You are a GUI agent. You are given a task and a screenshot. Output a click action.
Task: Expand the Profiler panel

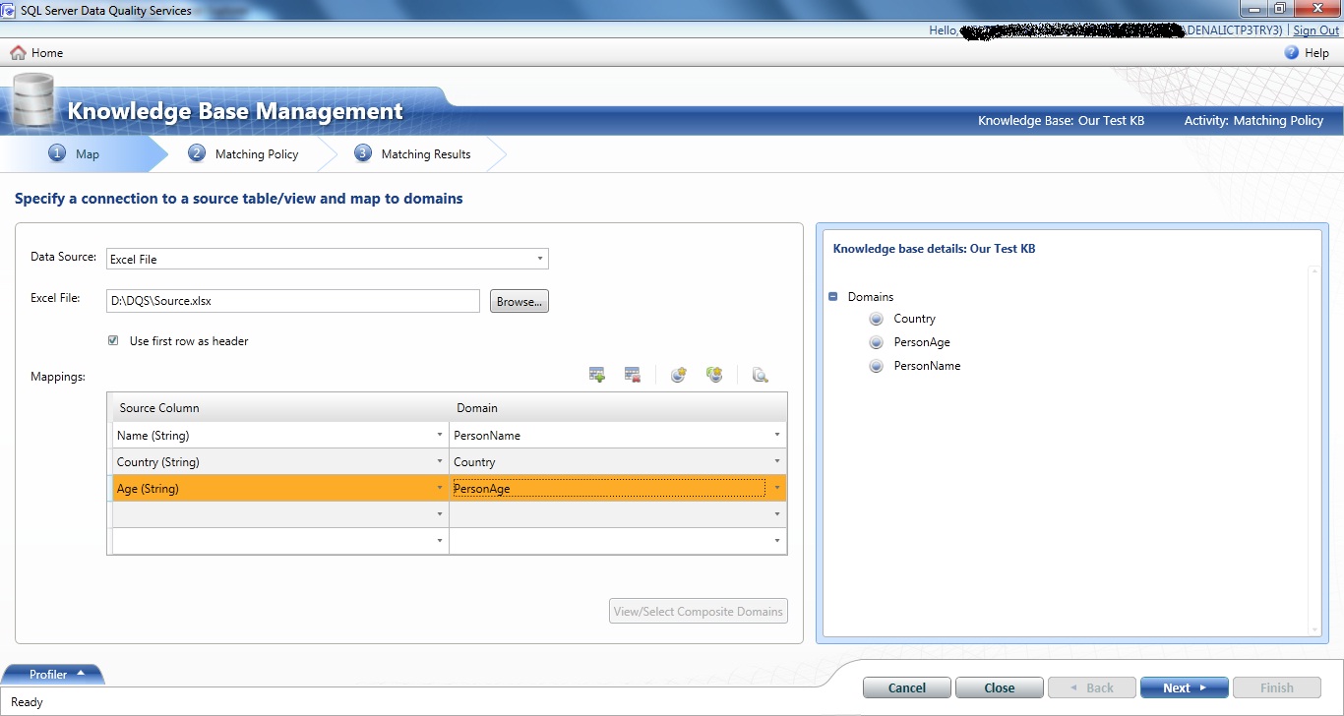(x=52, y=674)
